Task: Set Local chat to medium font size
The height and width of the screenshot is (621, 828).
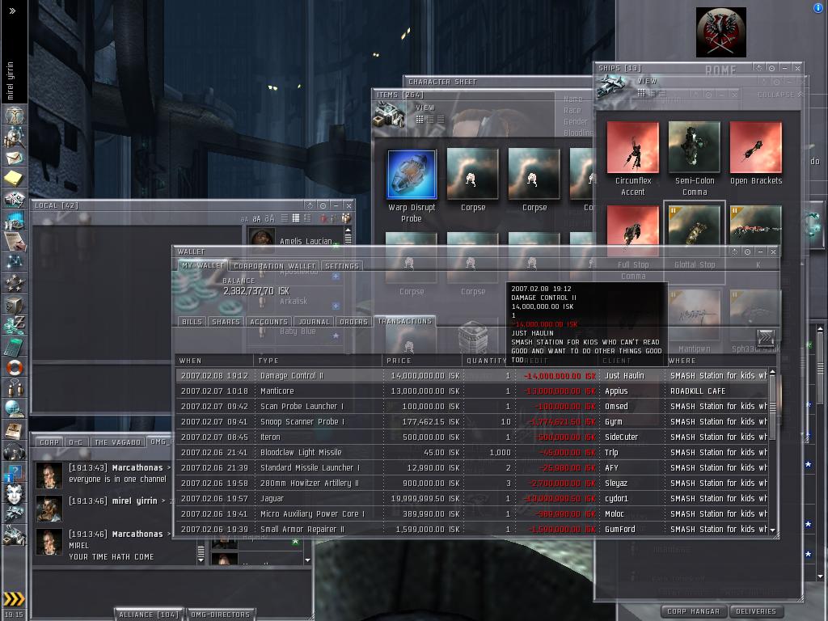Action: coord(256,218)
